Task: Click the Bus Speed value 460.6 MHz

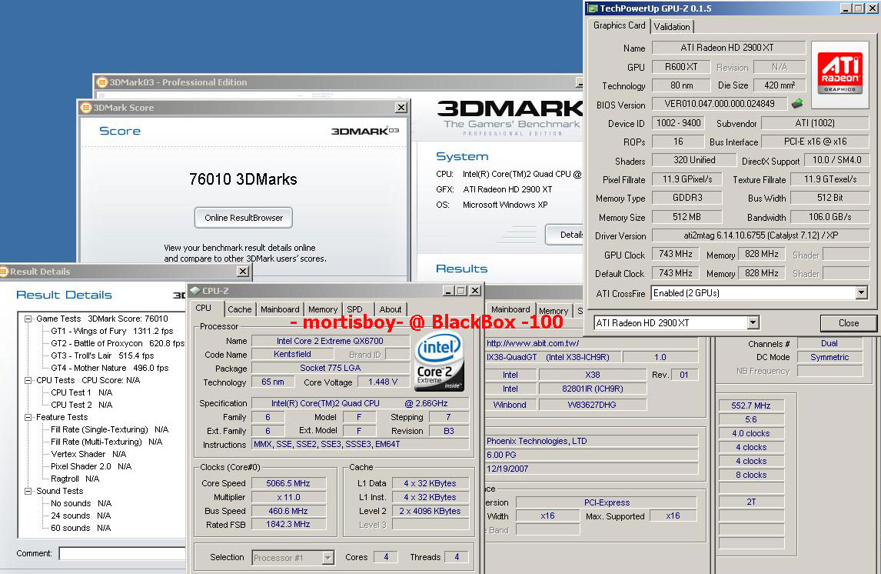Action: point(288,511)
